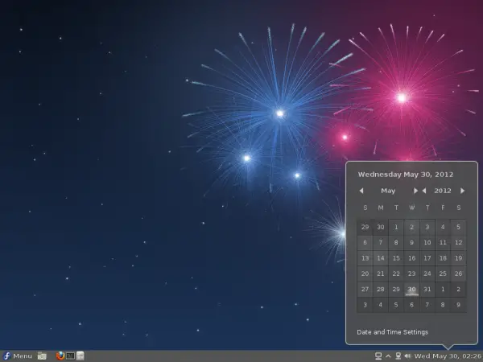Select day 31 in the calendar
The height and width of the screenshot is (362, 483).
pos(427,290)
